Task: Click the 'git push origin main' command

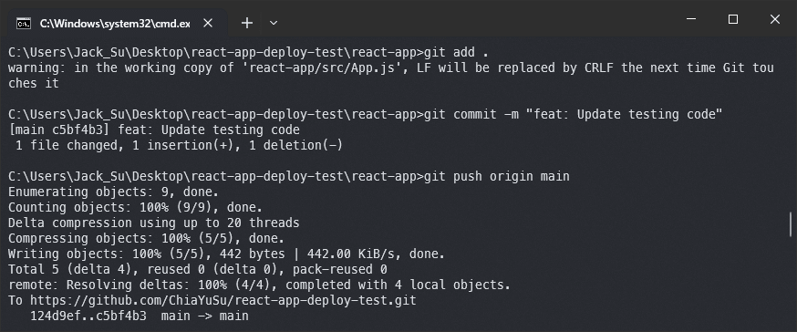Action: [x=497, y=176]
